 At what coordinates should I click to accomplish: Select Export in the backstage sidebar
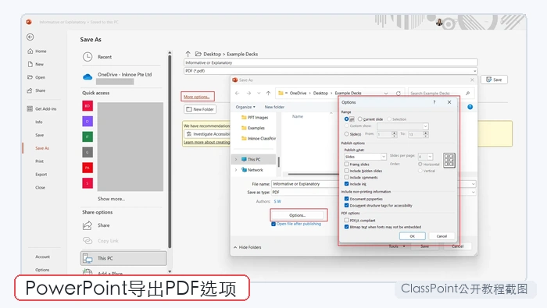(41, 175)
